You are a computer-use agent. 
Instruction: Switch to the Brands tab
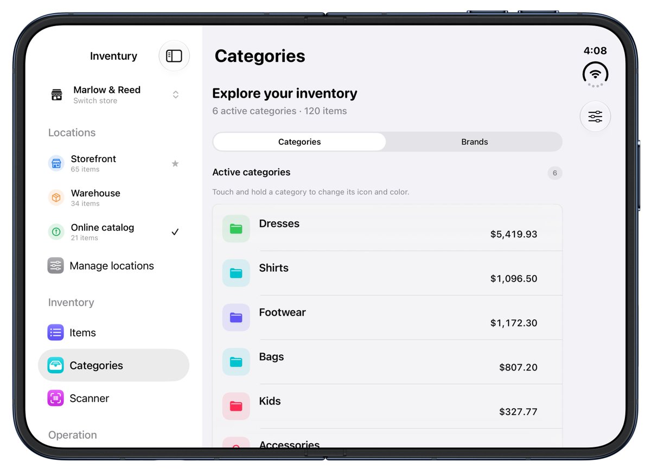[475, 142]
